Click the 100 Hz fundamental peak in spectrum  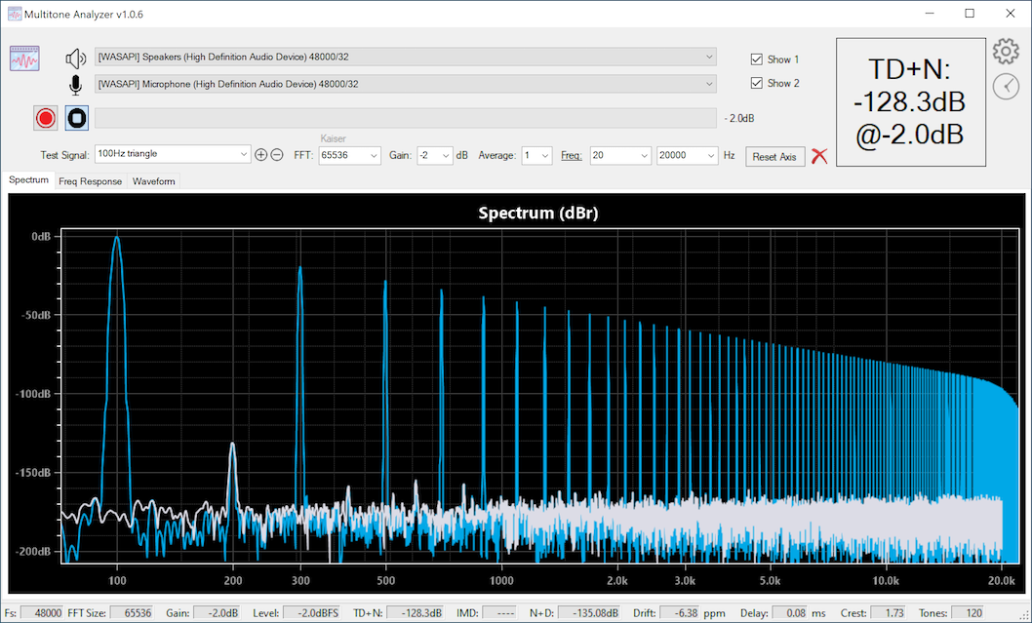click(x=117, y=238)
